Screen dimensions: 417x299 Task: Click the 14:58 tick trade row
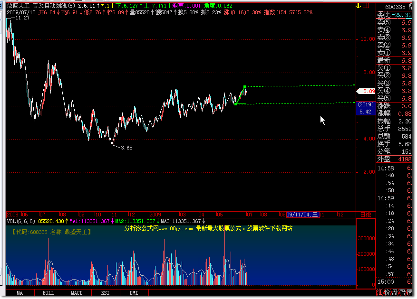coord(394,168)
